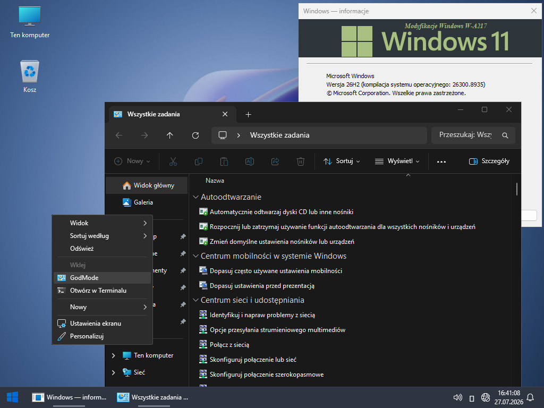544x408 pixels.
Task: Expand Sieć in sidebar tree
Action: pos(114,372)
